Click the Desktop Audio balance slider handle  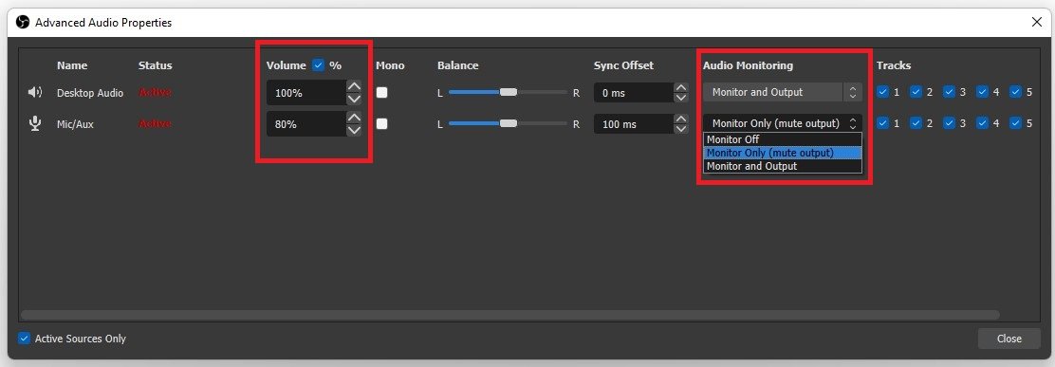[508, 92]
